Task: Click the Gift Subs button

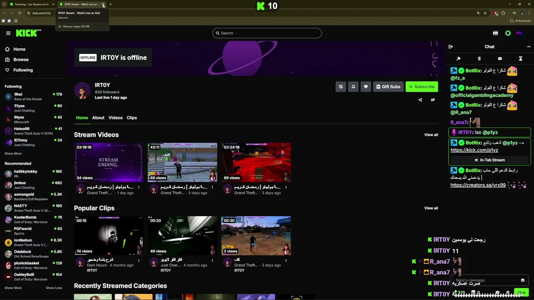Action: [x=388, y=87]
